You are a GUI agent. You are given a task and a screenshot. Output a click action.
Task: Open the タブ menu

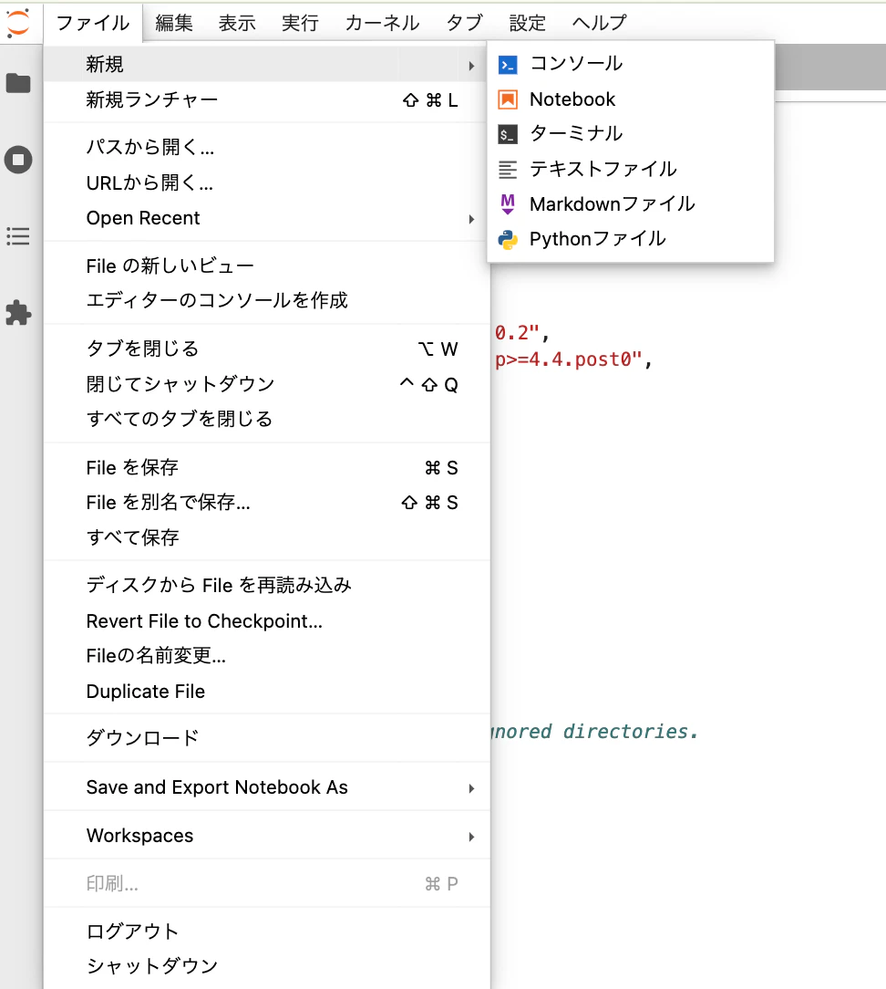465,24
